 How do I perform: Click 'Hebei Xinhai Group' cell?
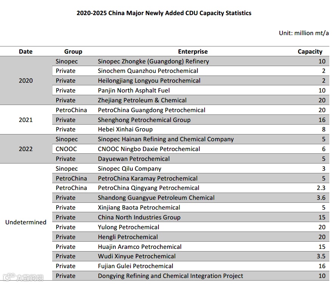125,130
